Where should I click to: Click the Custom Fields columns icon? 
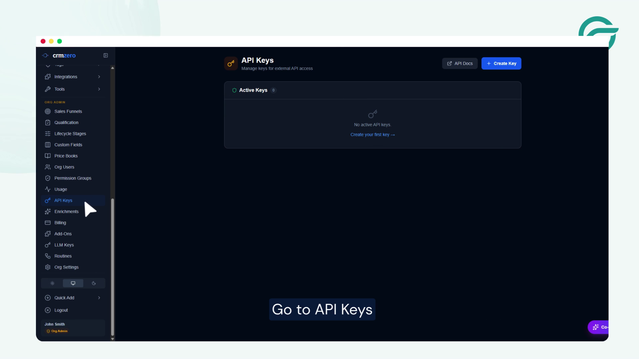[48, 145]
